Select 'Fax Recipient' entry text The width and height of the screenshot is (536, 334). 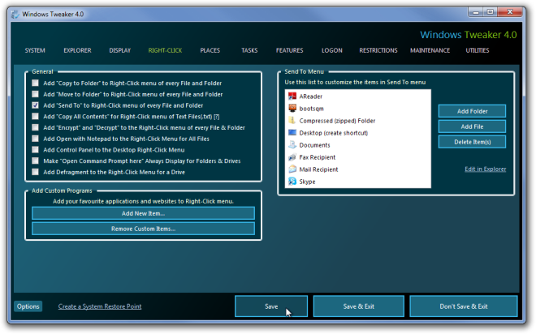(x=318, y=157)
